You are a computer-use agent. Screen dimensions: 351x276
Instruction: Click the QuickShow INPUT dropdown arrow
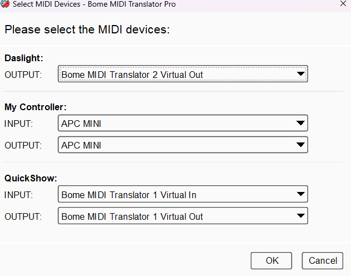[301, 194]
